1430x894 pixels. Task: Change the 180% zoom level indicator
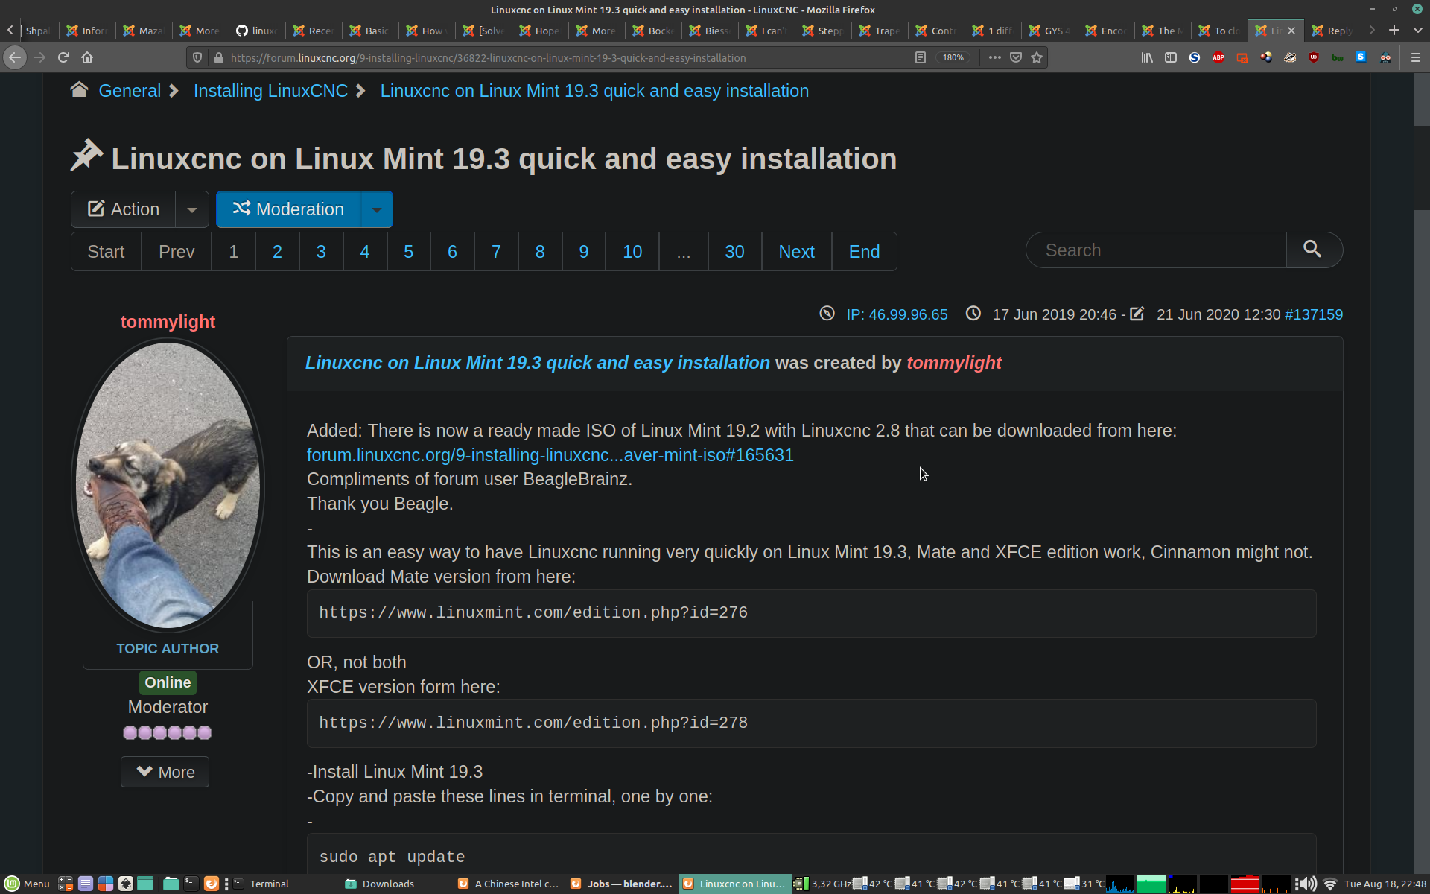tap(953, 57)
